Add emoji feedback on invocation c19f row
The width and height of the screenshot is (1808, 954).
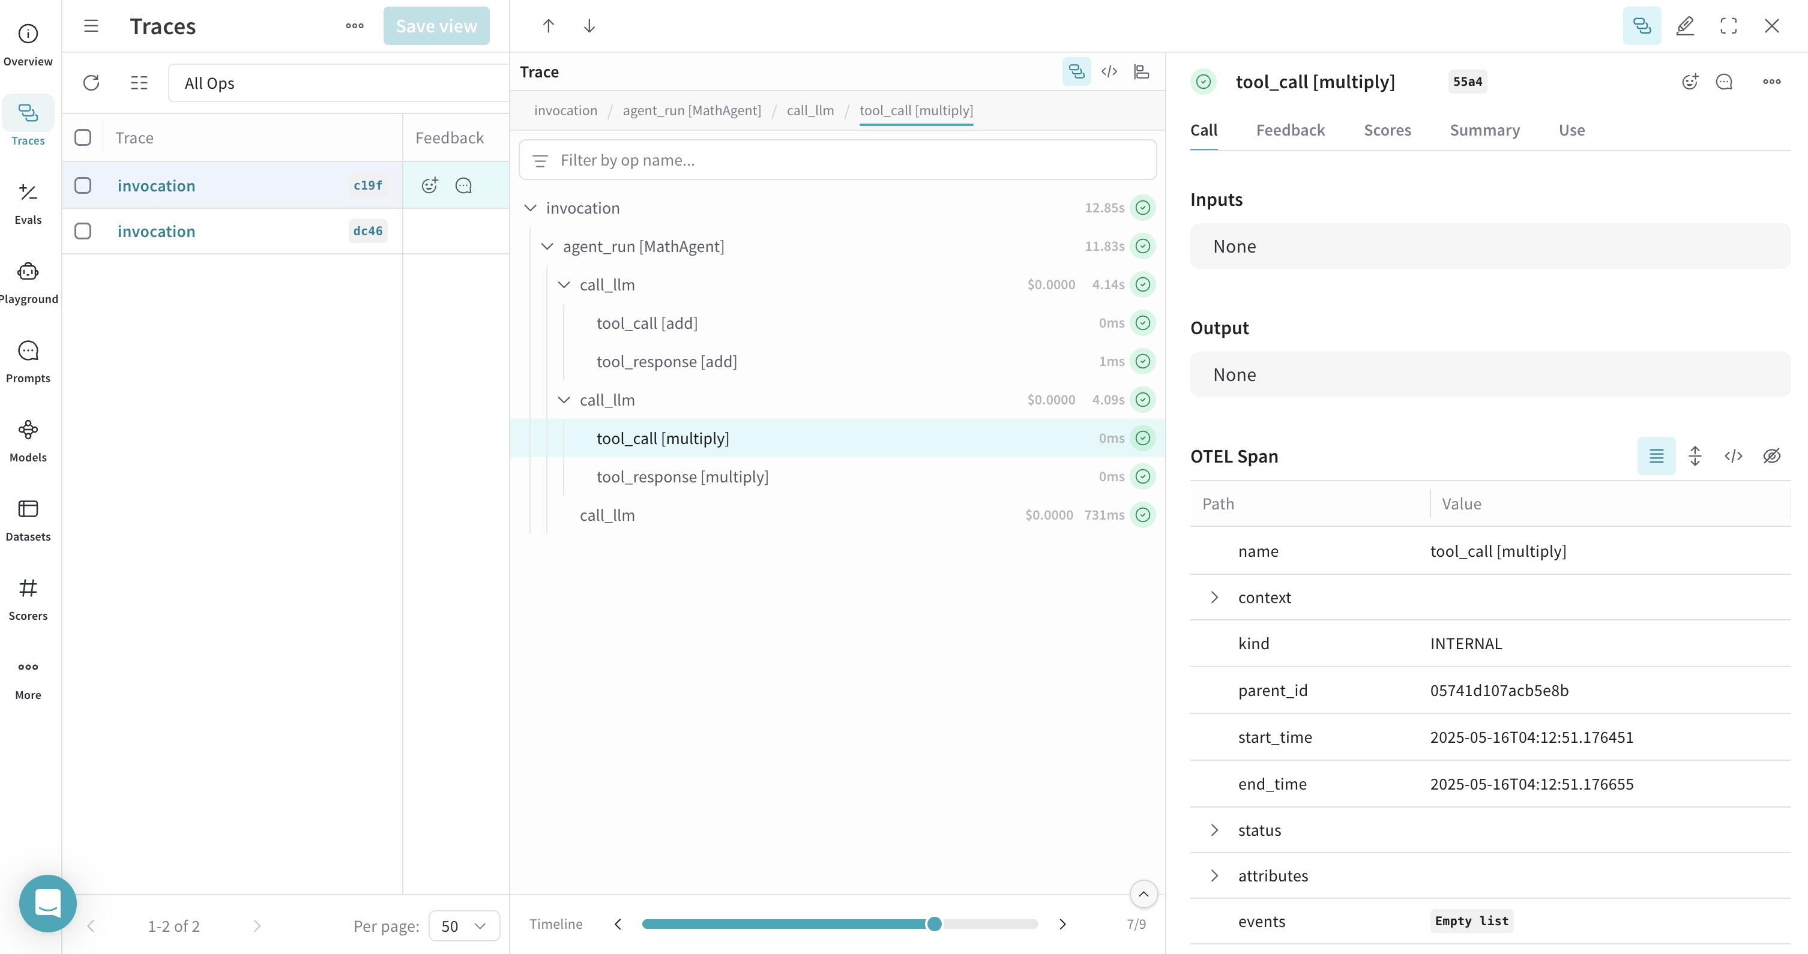[x=430, y=185]
